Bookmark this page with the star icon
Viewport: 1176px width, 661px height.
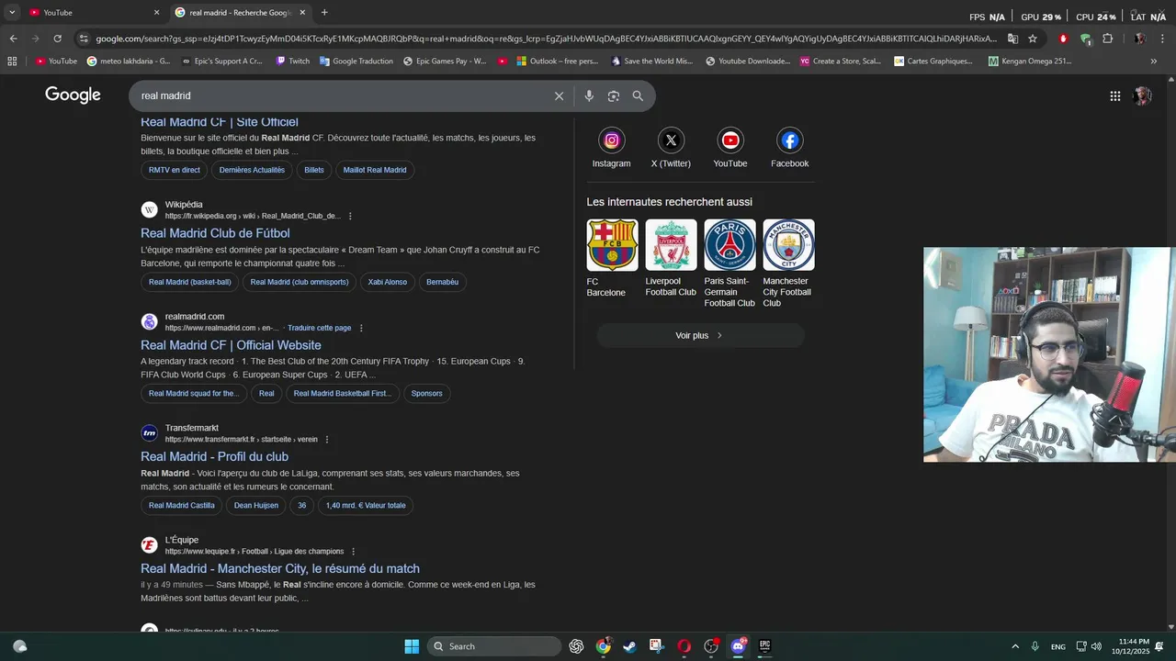[1033, 39]
